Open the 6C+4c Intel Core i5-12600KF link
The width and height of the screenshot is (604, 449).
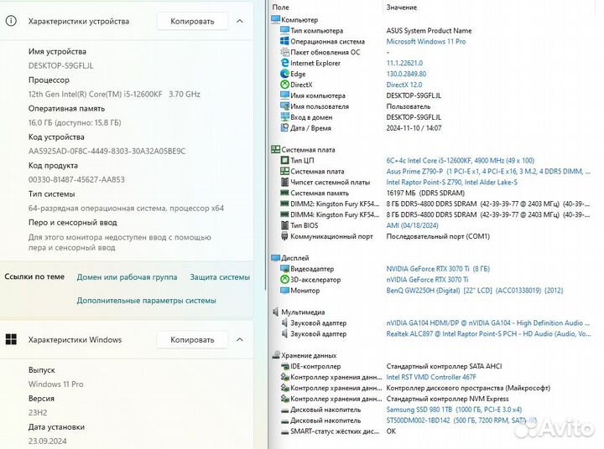460,161
